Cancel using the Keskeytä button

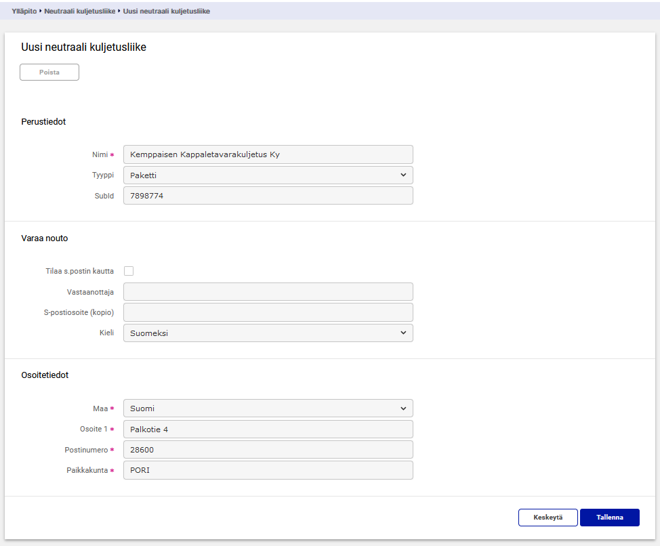point(548,518)
